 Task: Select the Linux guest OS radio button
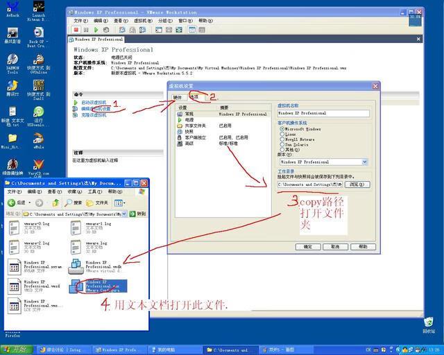[x=282, y=134]
